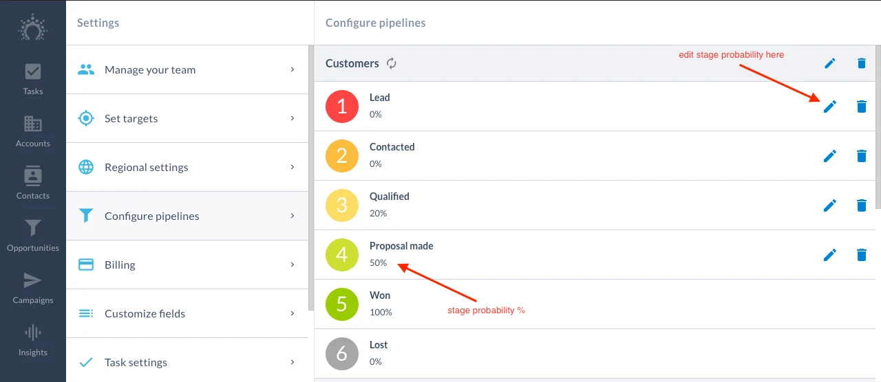Open Campaigns in the sidebar

coord(33,288)
